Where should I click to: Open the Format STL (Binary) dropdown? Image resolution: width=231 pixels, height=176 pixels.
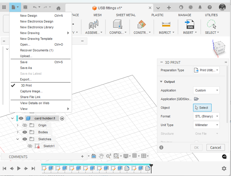206,116
